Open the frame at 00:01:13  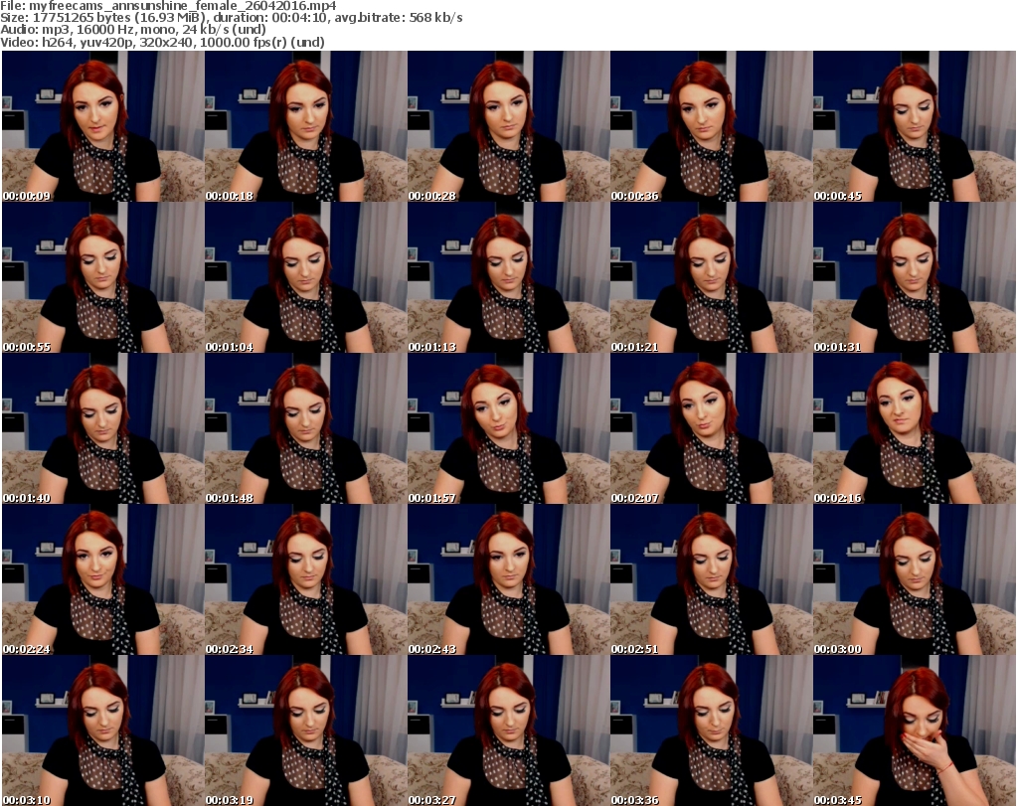pos(508,277)
